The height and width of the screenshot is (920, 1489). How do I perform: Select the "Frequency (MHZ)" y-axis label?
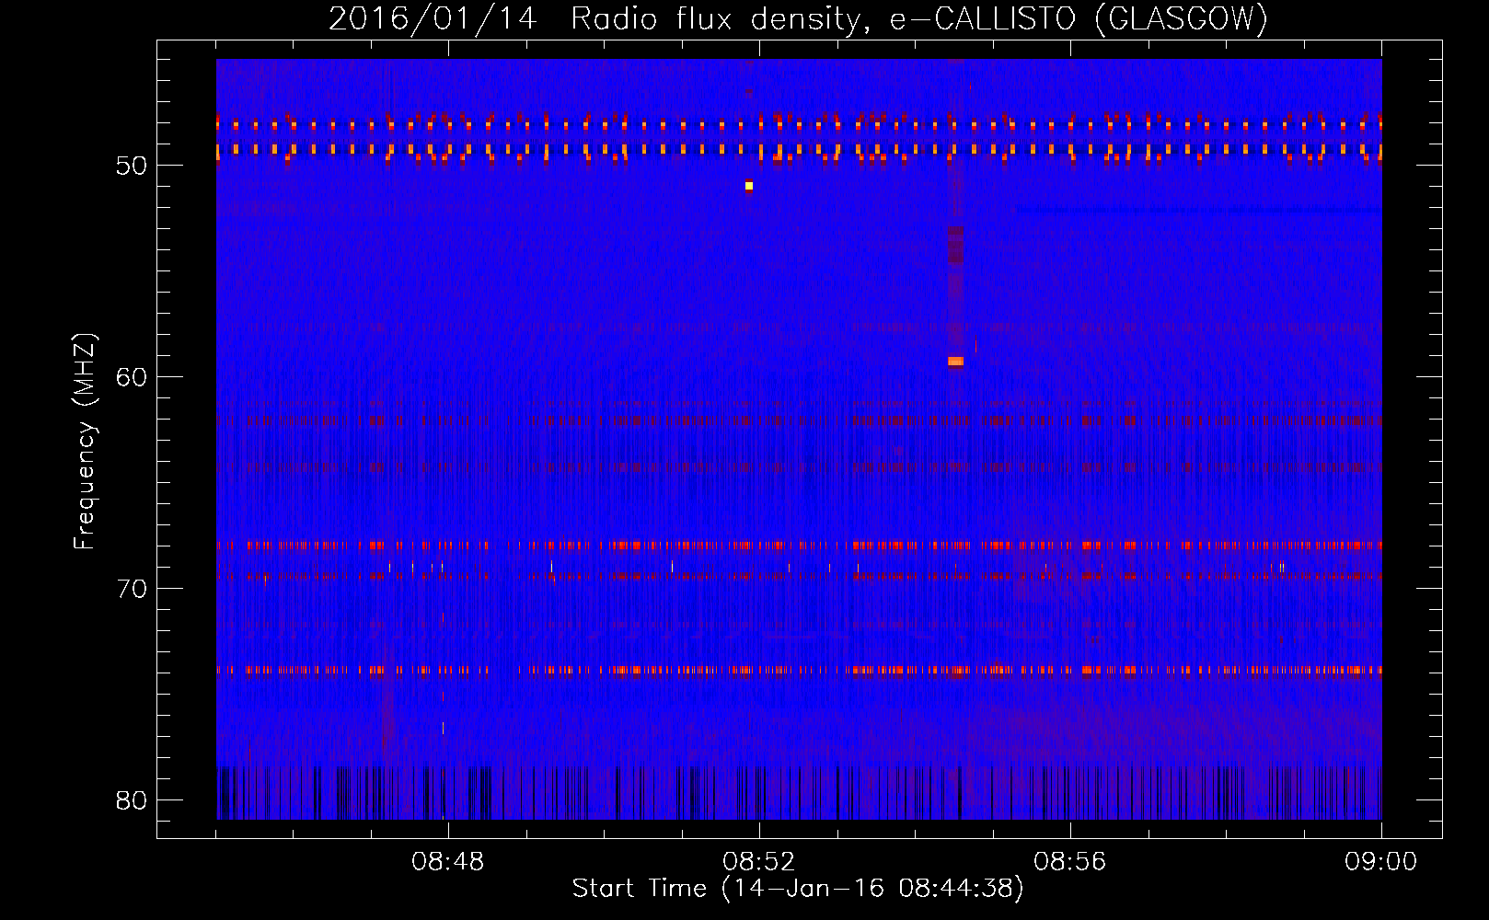(85, 442)
